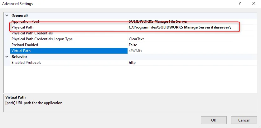Viewport: 261px width, 128px height.
Task: Click the SOLIDWORKS Manage File Server value
Action: click(158, 21)
